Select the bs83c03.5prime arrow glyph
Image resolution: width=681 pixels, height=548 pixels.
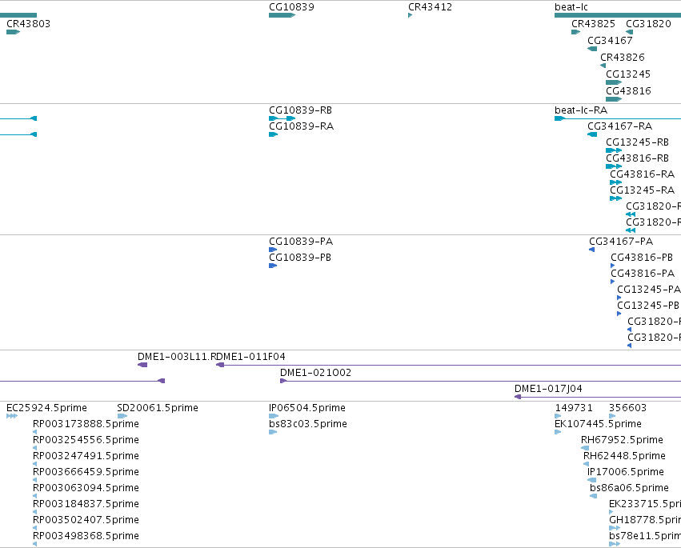[x=273, y=432]
